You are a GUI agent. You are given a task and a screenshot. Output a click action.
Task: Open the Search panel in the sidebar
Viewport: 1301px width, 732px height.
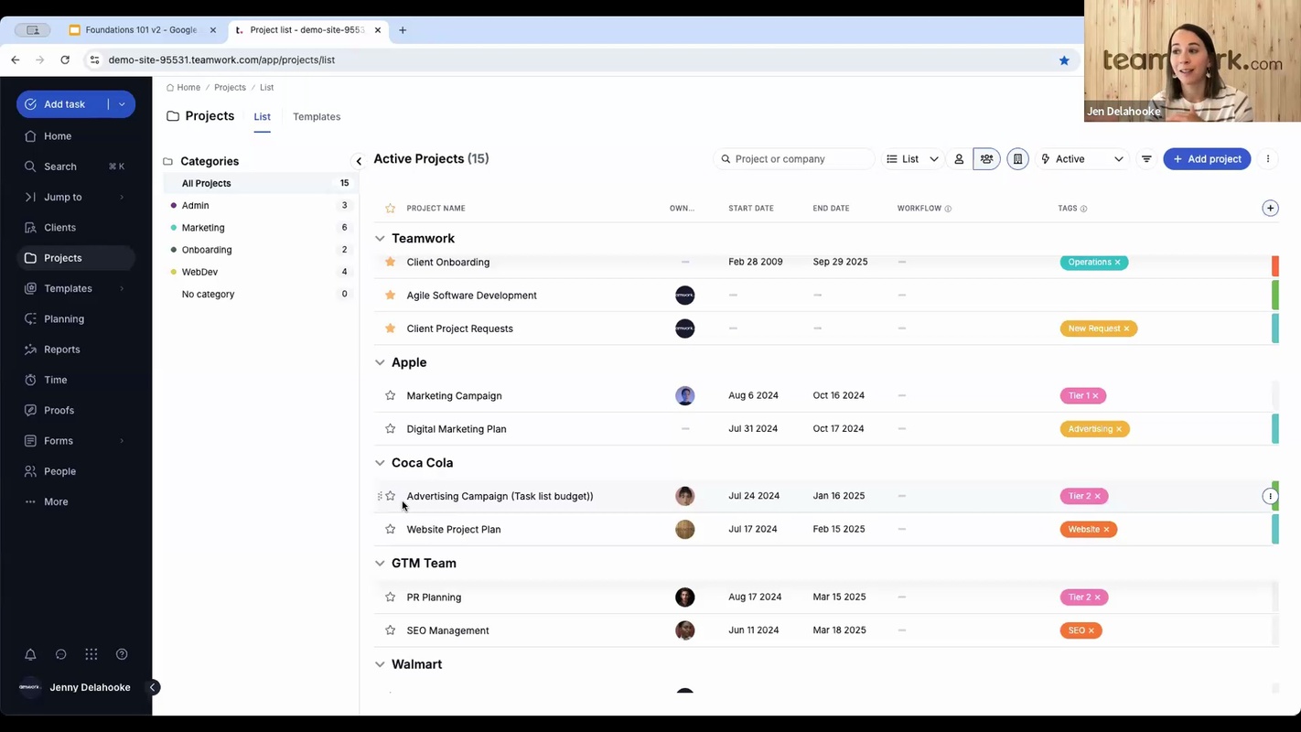click(59, 166)
